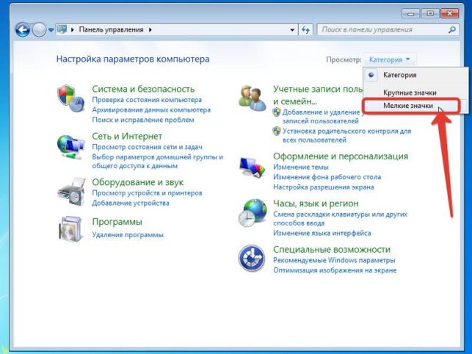Click the Back arrow navigation button
472x354 pixels.
coord(23,30)
